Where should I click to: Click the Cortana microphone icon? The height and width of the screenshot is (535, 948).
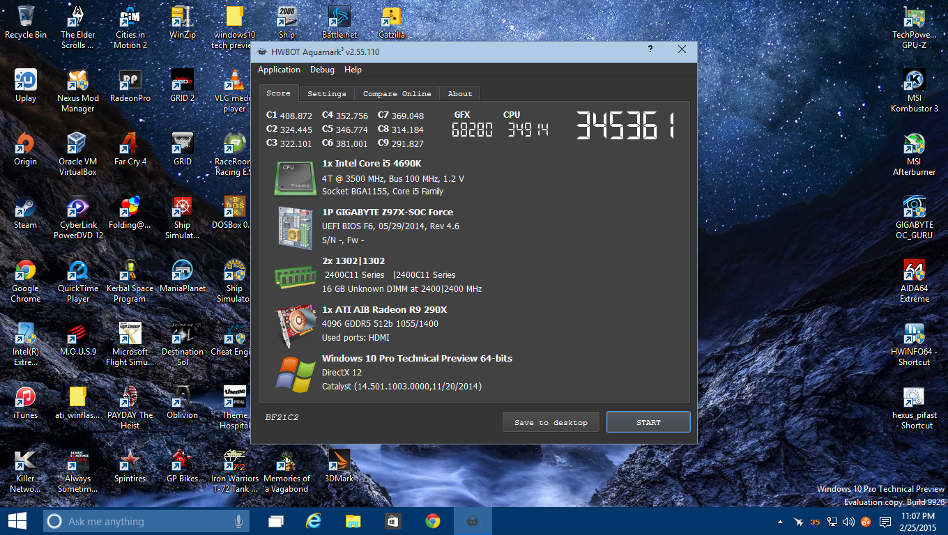pyautogui.click(x=238, y=521)
